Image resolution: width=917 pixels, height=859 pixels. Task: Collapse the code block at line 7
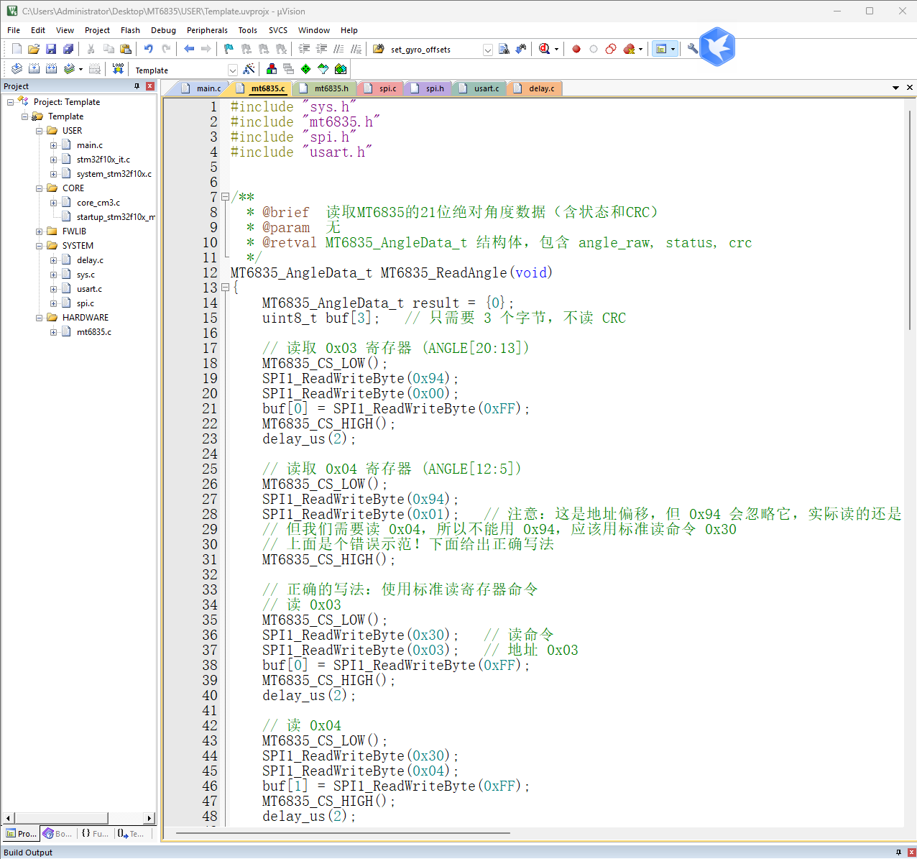(x=226, y=197)
